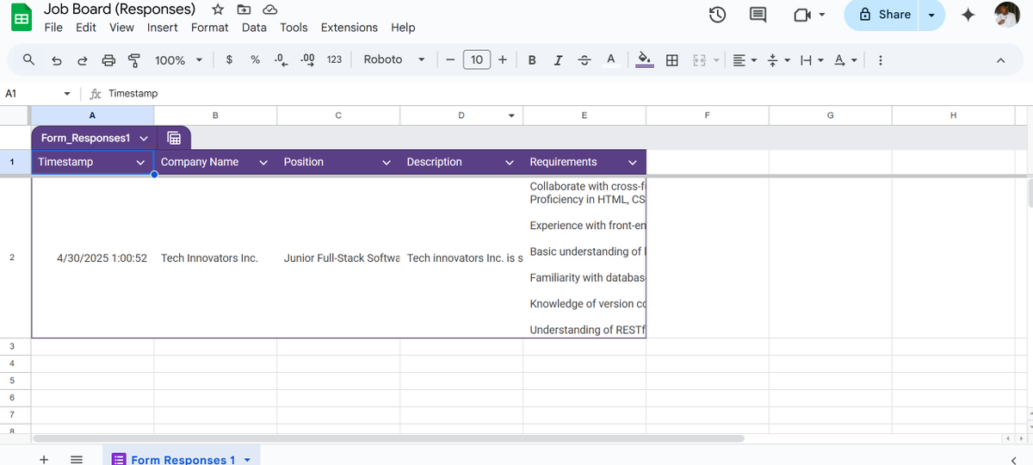
Task: Check the cloud save status icon
Action: click(x=269, y=9)
